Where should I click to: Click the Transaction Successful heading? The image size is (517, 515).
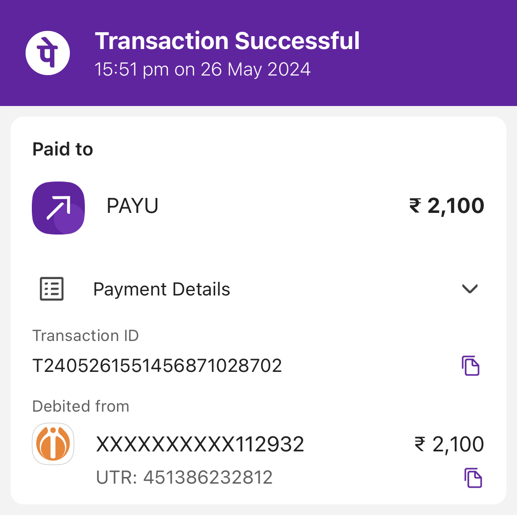[227, 41]
